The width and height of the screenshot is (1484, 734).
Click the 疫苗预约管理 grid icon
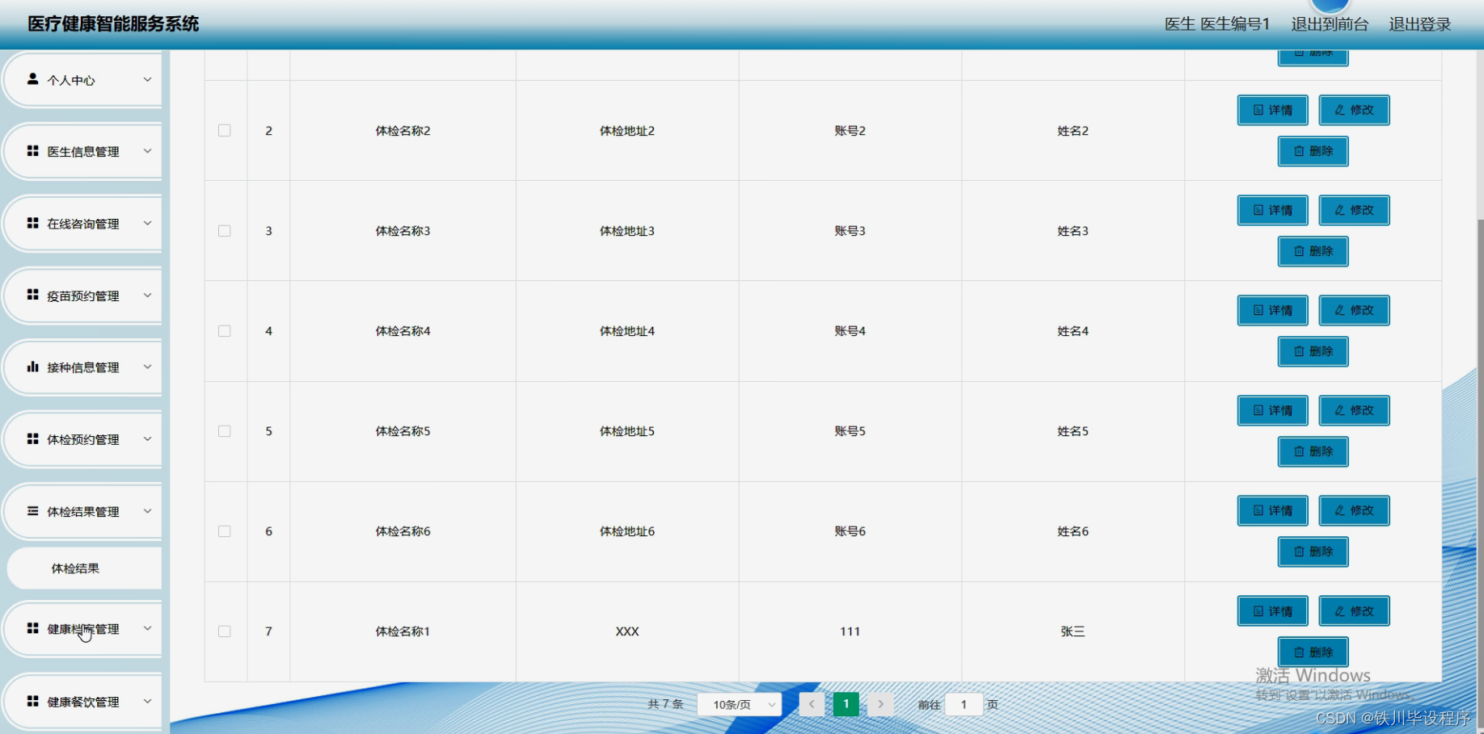[x=32, y=295]
